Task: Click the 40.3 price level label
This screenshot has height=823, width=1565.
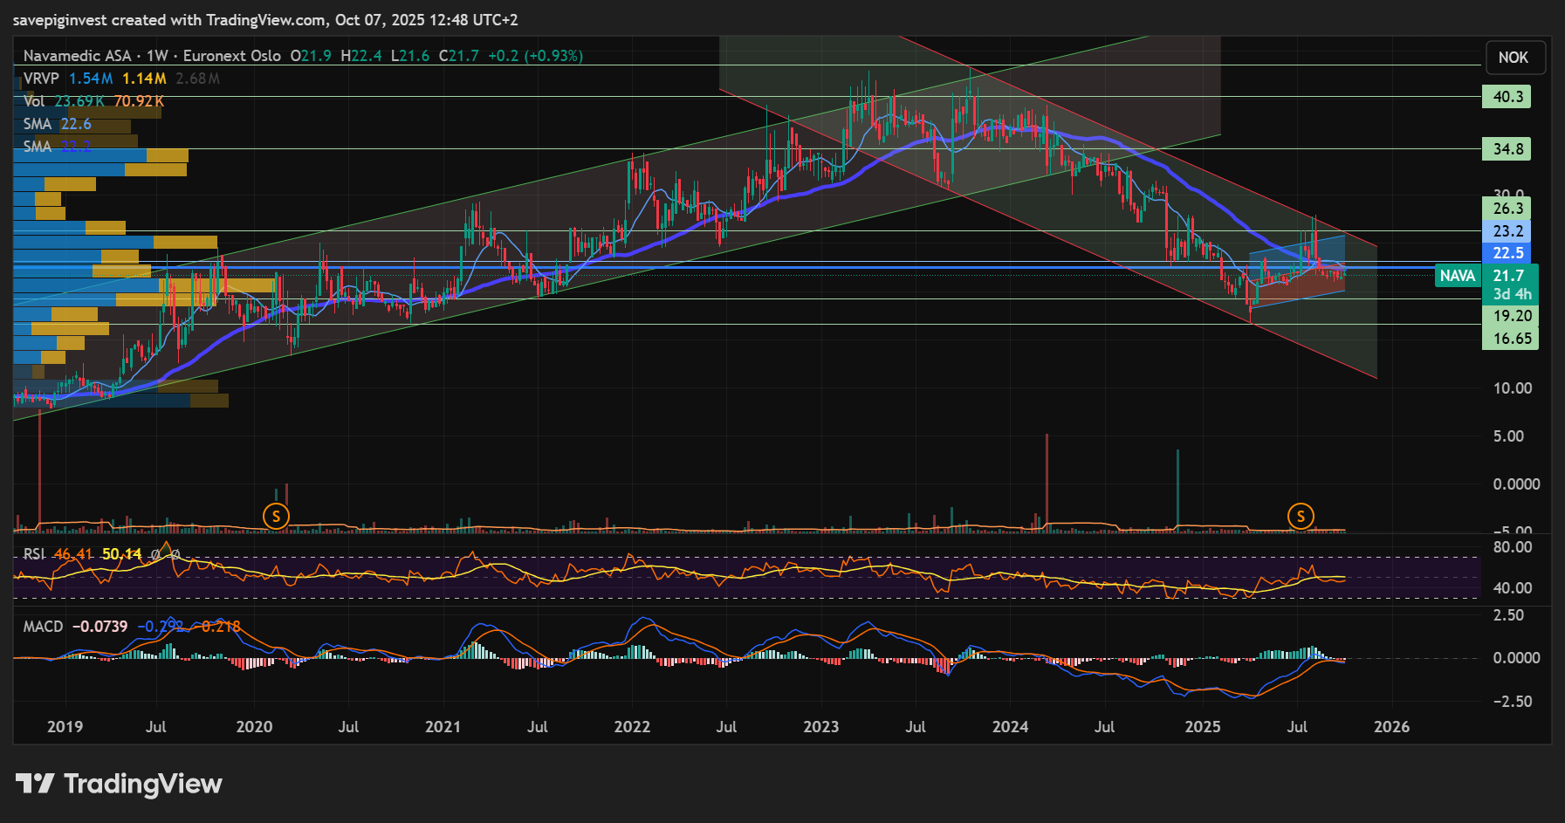Action: pyautogui.click(x=1507, y=97)
